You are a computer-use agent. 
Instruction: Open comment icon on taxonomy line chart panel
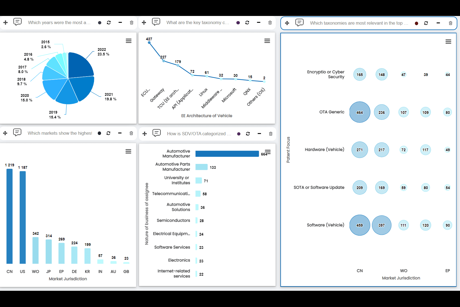click(156, 22)
